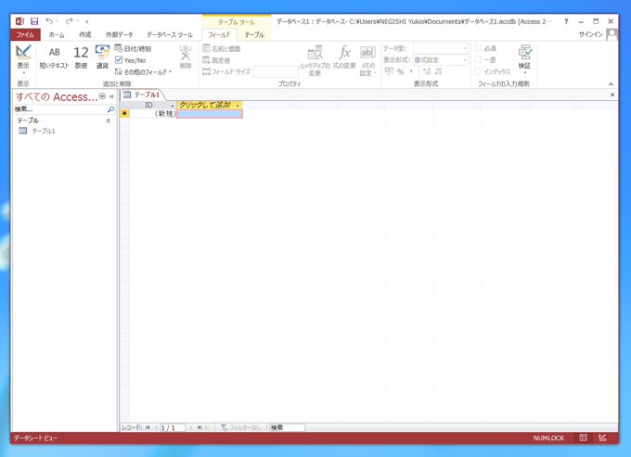This screenshot has height=457, width=631.
Task: Click the Help question mark
Action: 566,21
